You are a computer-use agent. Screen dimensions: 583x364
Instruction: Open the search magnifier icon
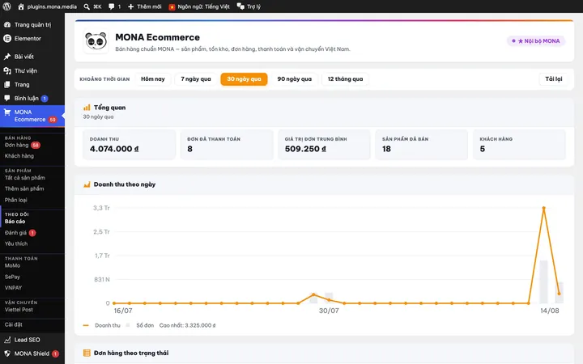click(87, 6)
